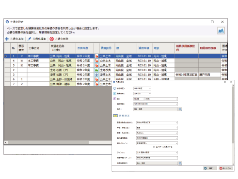
Task: Click the green 土地改良 icon in row No. 2
Action: 96,70
